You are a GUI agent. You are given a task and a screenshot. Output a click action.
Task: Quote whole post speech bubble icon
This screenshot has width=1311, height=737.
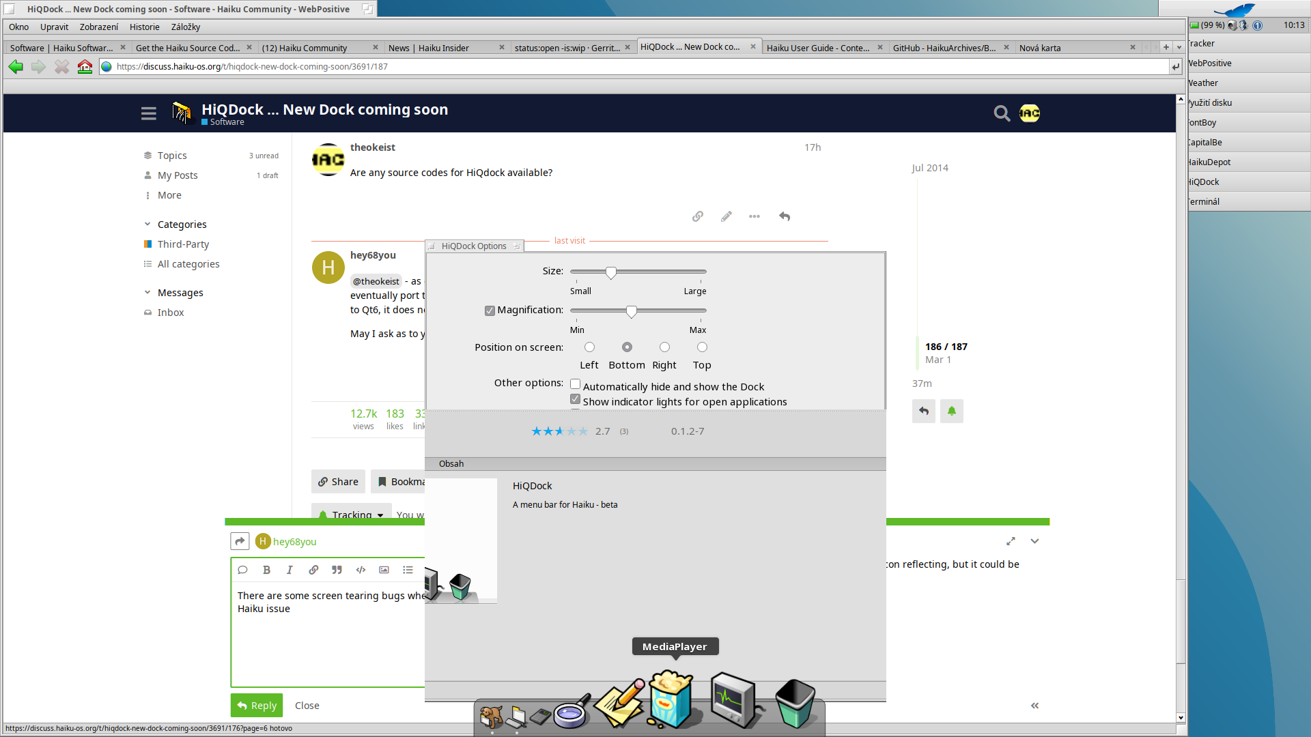click(242, 570)
